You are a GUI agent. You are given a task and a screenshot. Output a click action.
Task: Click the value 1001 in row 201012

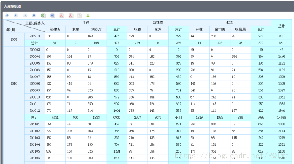pyautogui.click(x=117, y=110)
